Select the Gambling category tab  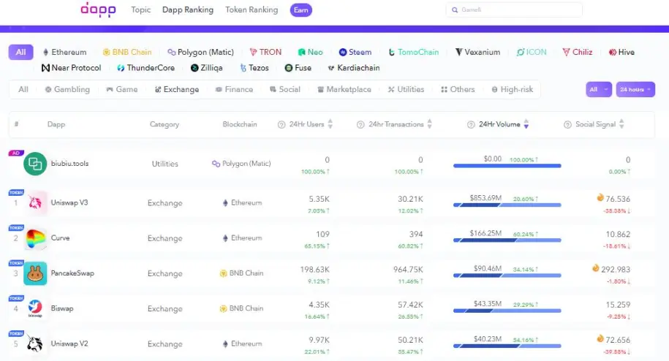coord(67,89)
